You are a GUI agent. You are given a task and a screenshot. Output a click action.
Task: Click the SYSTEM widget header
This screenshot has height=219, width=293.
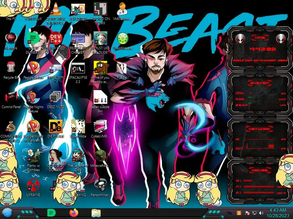tap(260, 83)
